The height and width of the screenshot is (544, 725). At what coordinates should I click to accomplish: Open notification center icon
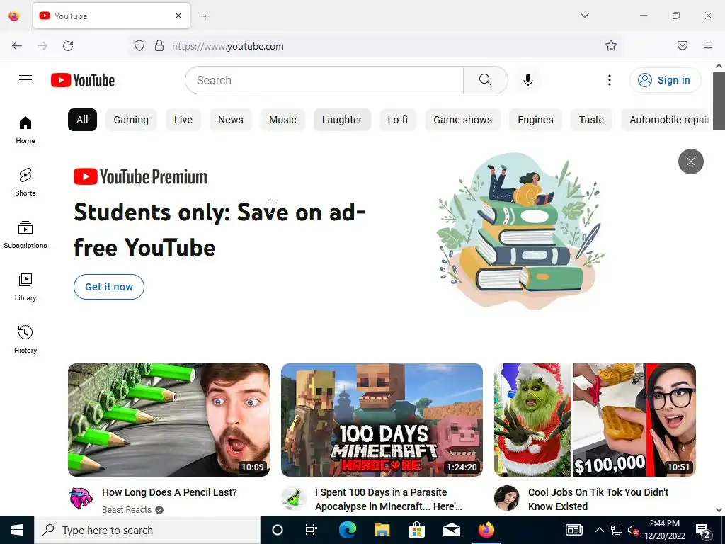coord(703,530)
